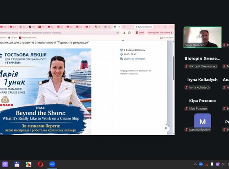The image size is (229, 169).
Task: Open the red Збірник bookmark in bookmarks bar
Action: (x=28, y=37)
